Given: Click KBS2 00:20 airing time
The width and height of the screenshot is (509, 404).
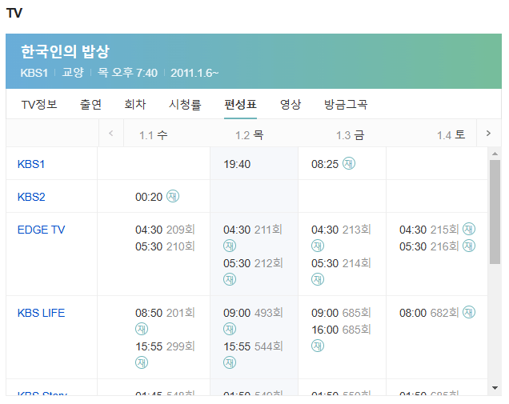Looking at the screenshot, I should coord(149,197).
